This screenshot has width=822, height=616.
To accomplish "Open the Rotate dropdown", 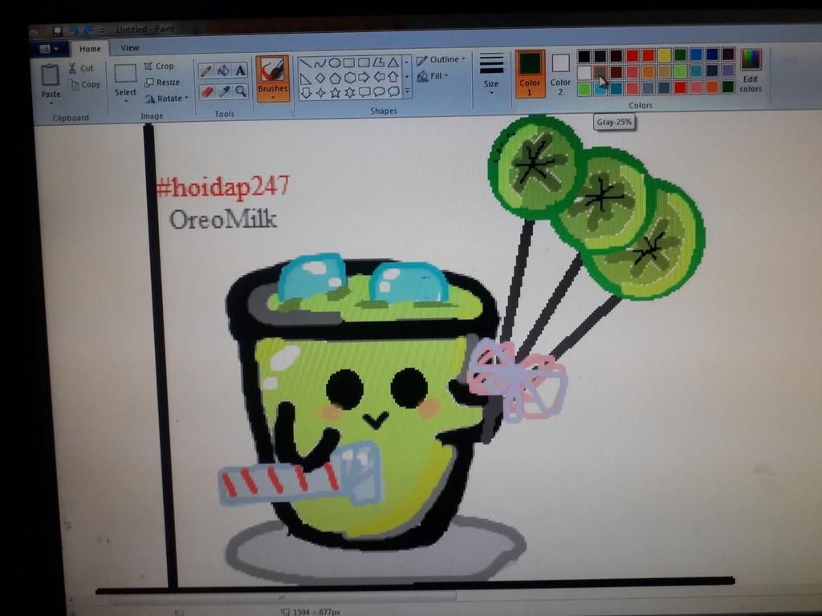I will pyautogui.click(x=166, y=99).
